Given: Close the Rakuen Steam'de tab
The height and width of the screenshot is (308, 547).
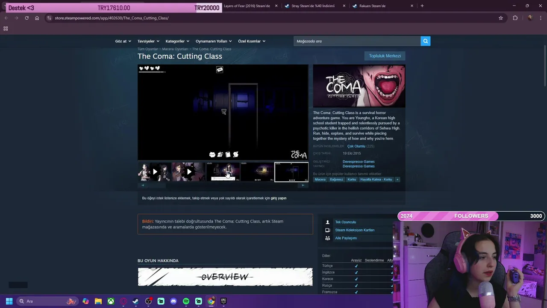Looking at the screenshot, I should (x=412, y=6).
